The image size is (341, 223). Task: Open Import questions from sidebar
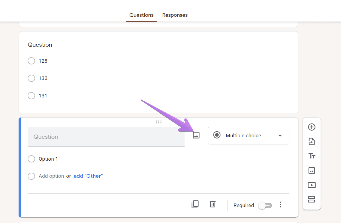pyautogui.click(x=312, y=141)
